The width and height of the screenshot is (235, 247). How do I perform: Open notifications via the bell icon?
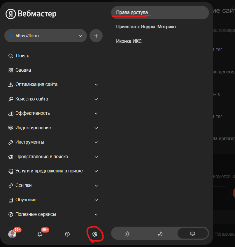pyautogui.click(x=40, y=234)
